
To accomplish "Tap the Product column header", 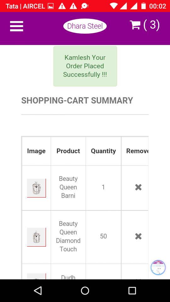I will pos(68,151).
